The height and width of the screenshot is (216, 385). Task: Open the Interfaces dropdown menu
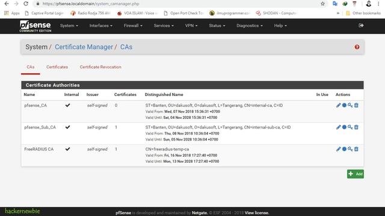[101, 26]
